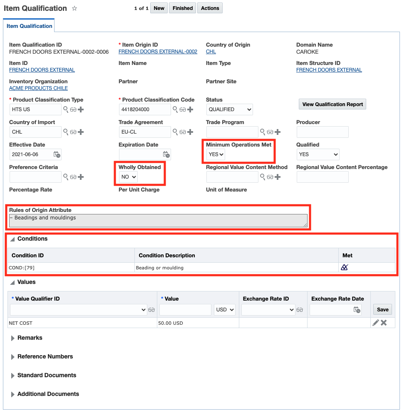Select the Item Qualification tab
Image resolution: width=402 pixels, height=413 pixels.
29,26
